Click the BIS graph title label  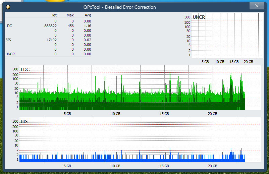pos(24,121)
